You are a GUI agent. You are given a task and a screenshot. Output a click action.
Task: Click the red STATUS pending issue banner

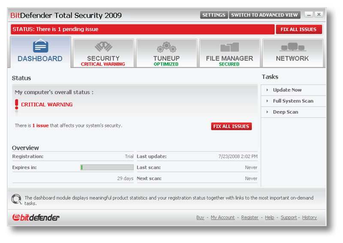coord(143,29)
